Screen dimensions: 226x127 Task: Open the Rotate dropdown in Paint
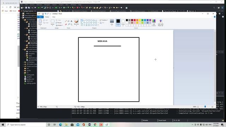pyautogui.click(x=59, y=25)
